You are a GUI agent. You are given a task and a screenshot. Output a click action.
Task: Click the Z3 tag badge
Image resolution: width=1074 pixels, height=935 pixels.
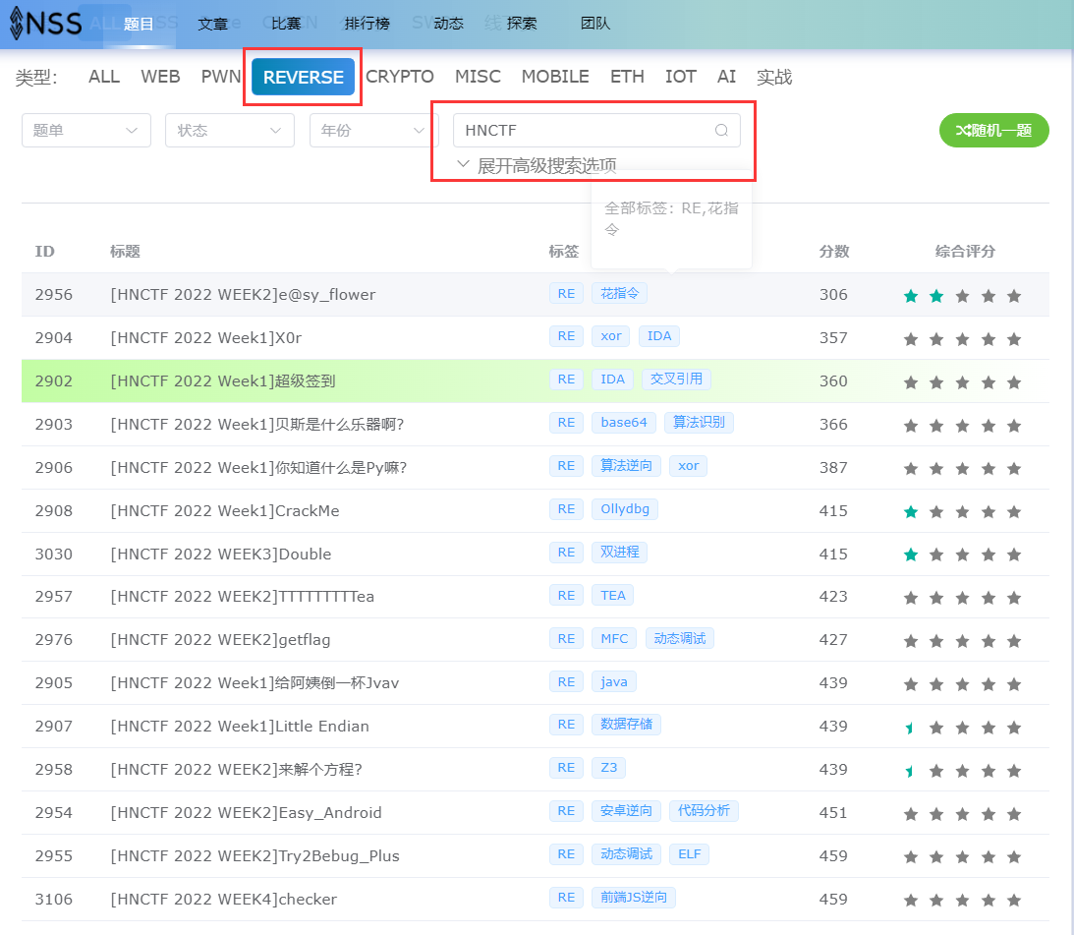(x=608, y=768)
